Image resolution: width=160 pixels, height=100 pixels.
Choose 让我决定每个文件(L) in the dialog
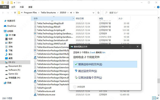tap(88, 78)
